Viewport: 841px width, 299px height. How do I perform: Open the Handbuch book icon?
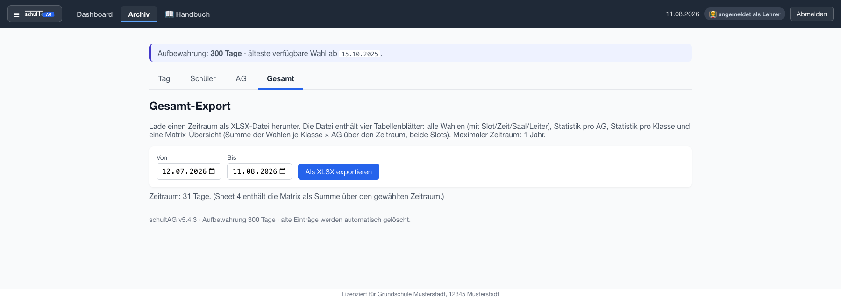169,14
